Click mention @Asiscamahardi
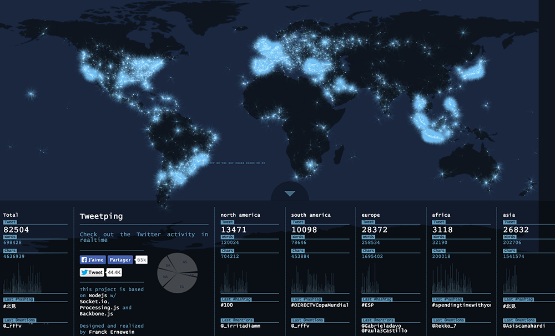This screenshot has width=555, height=336. 524,326
